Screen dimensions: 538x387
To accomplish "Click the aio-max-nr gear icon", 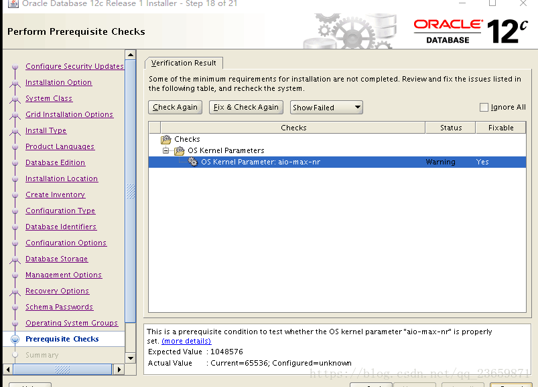I will [x=193, y=162].
